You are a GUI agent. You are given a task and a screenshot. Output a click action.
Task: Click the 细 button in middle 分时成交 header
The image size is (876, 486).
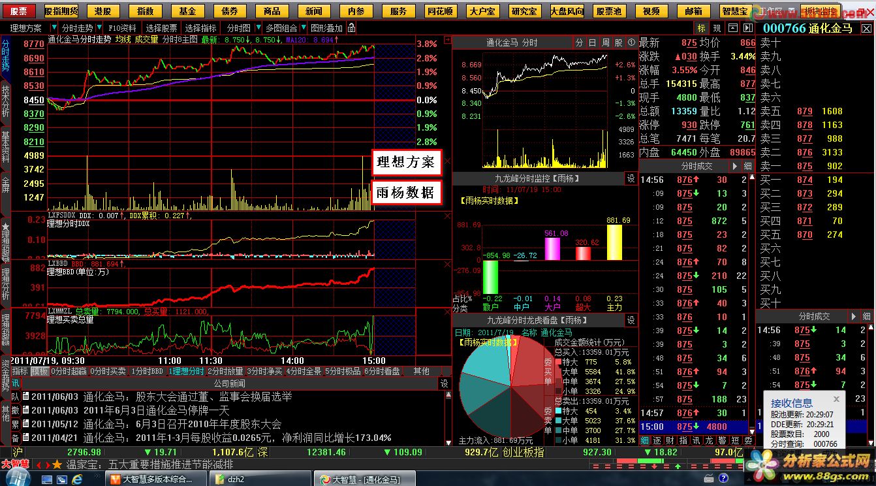click(747, 166)
